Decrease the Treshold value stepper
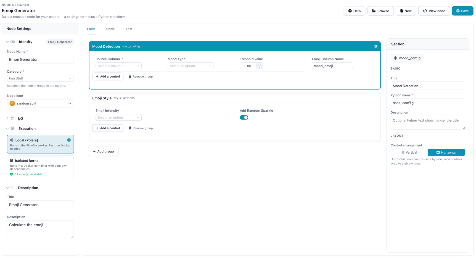This screenshot has height=258, width=476. click(260, 67)
